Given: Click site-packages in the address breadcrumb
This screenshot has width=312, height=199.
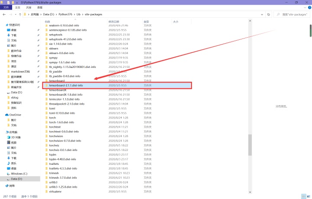Looking at the screenshot, I should click(x=93, y=15).
